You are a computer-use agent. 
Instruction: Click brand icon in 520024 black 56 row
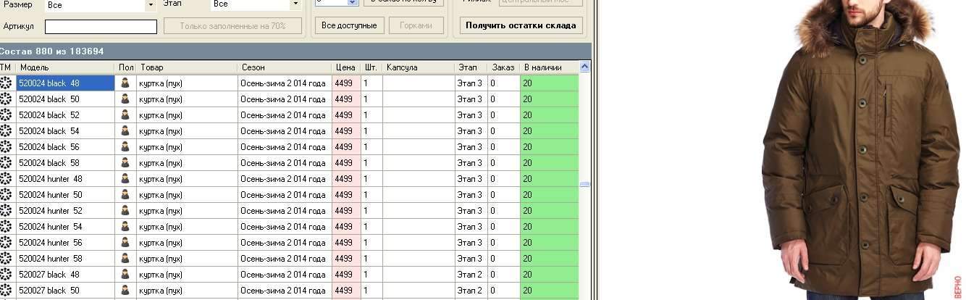(6, 147)
